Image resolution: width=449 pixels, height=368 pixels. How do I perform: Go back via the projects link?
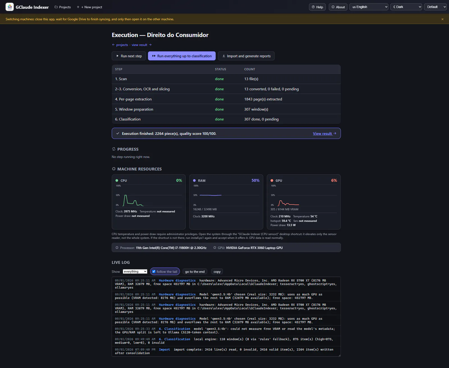(x=122, y=45)
